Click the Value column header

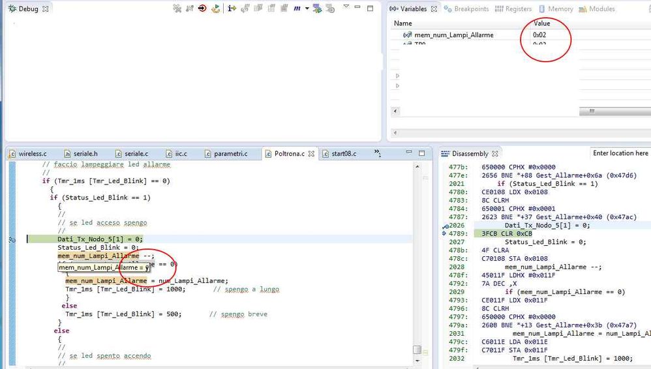point(542,23)
